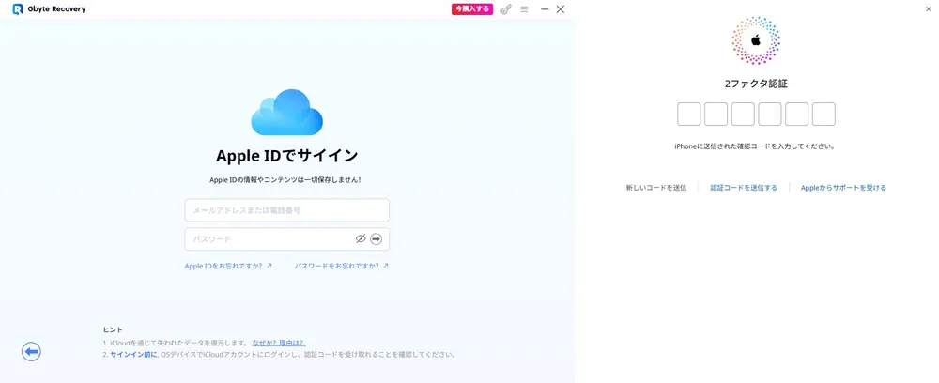Viewport: 939px width, 383px height.
Task: Select the fourth verification code box
Action: click(770, 114)
